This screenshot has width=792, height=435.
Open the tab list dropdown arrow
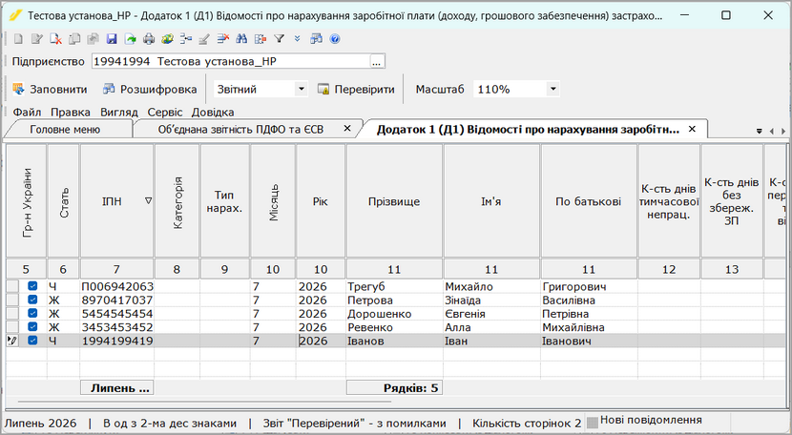point(760,132)
